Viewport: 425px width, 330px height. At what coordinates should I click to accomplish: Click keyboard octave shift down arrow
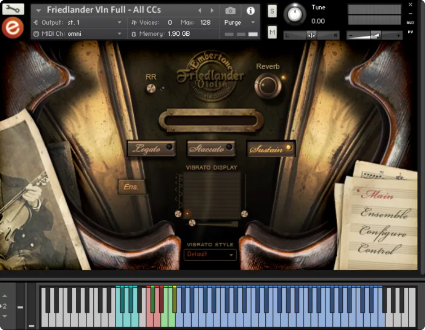(x=5, y=316)
